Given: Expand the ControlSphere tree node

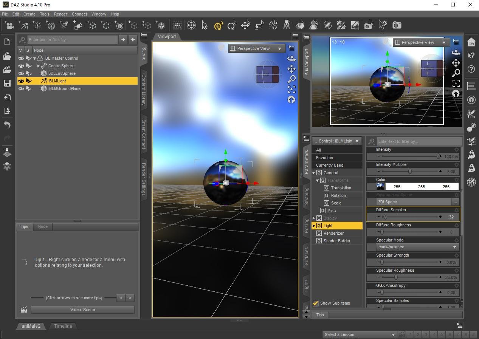Looking at the screenshot, I should [39, 66].
